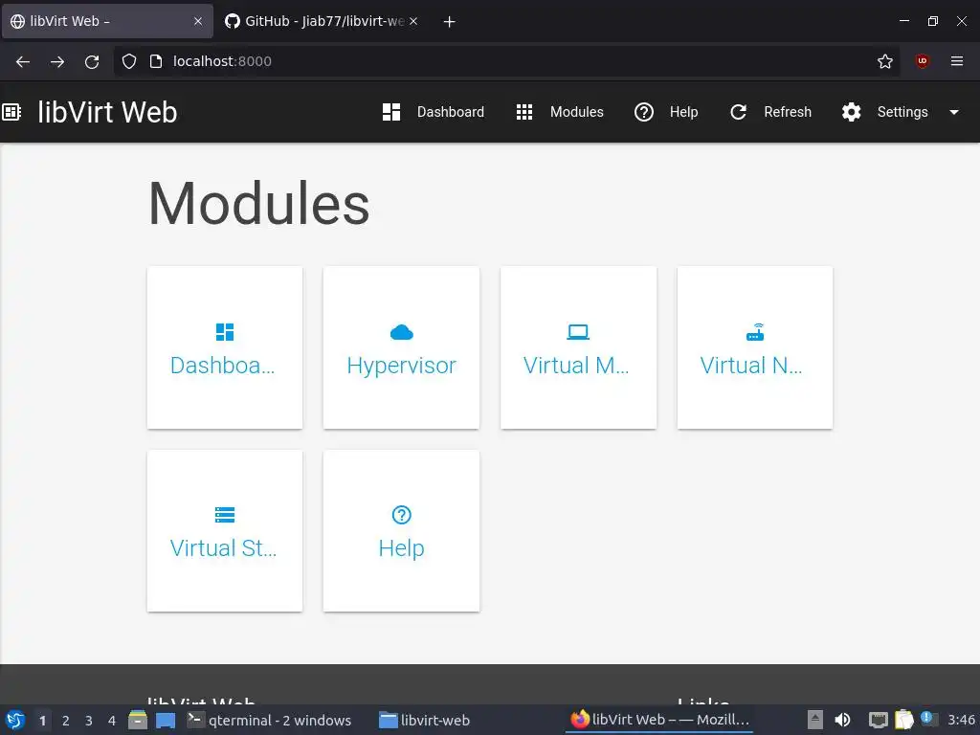
Task: Click the Settings gear icon in navbar
Action: pyautogui.click(x=851, y=112)
